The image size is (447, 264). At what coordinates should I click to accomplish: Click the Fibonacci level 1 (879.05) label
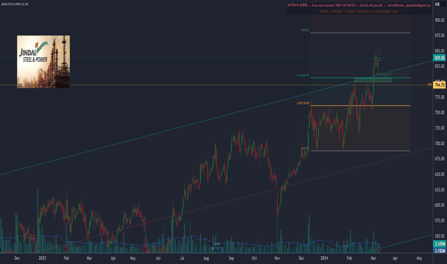click(x=305, y=30)
